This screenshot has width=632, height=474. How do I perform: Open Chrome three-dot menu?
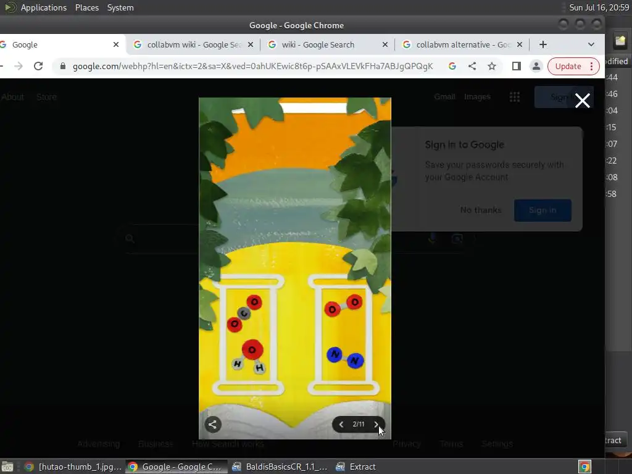[592, 66]
